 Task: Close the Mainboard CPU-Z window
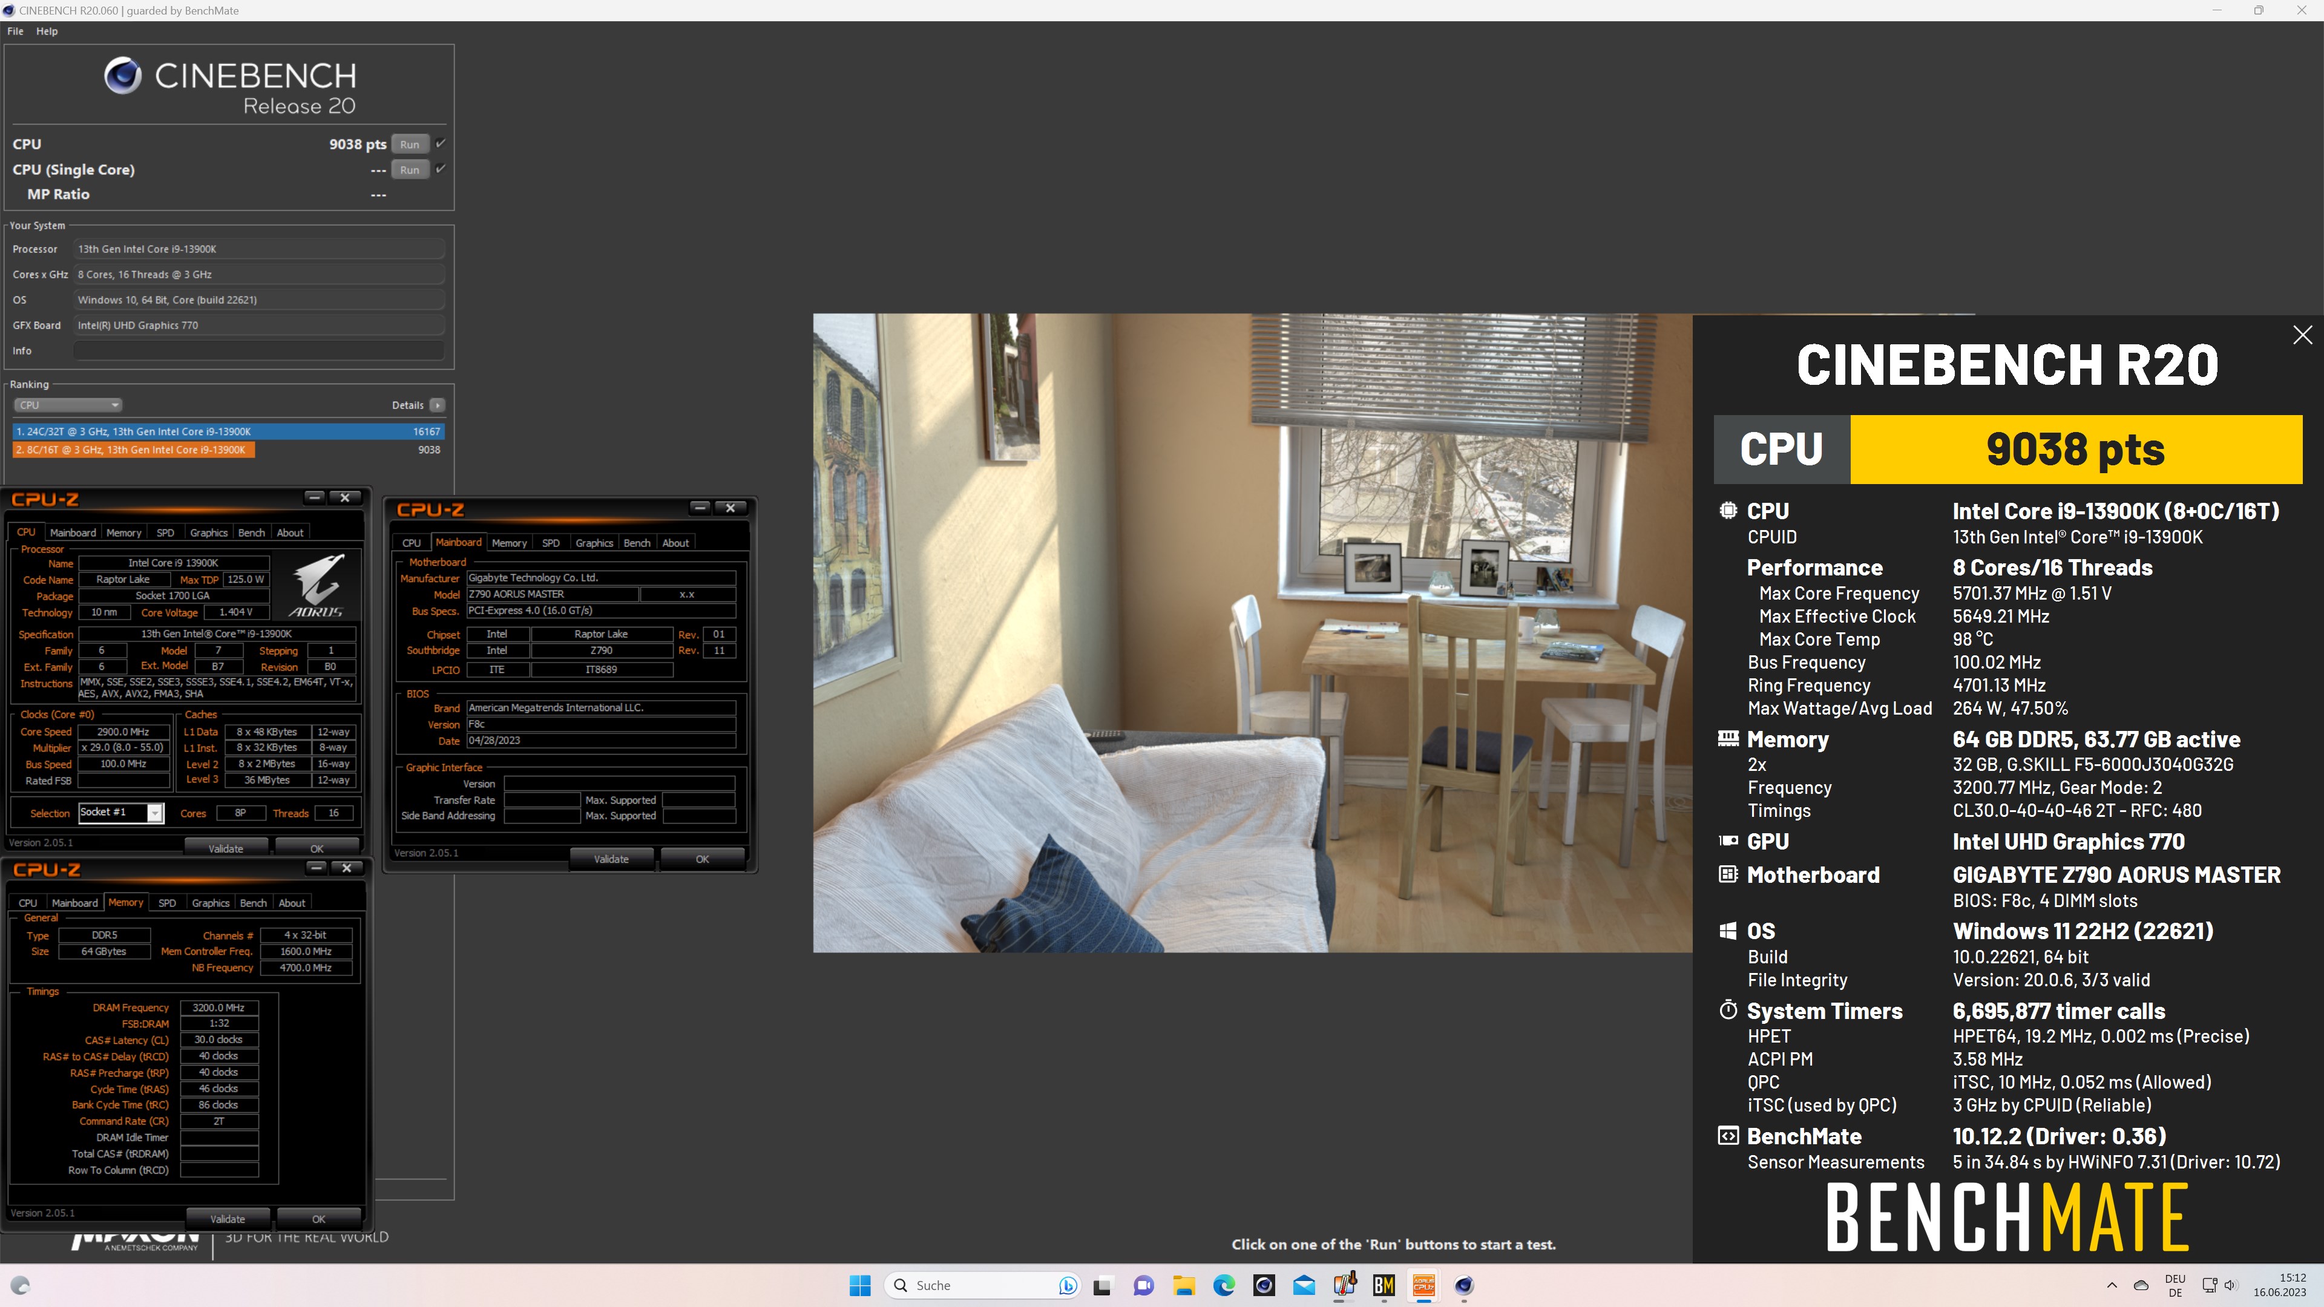click(730, 508)
